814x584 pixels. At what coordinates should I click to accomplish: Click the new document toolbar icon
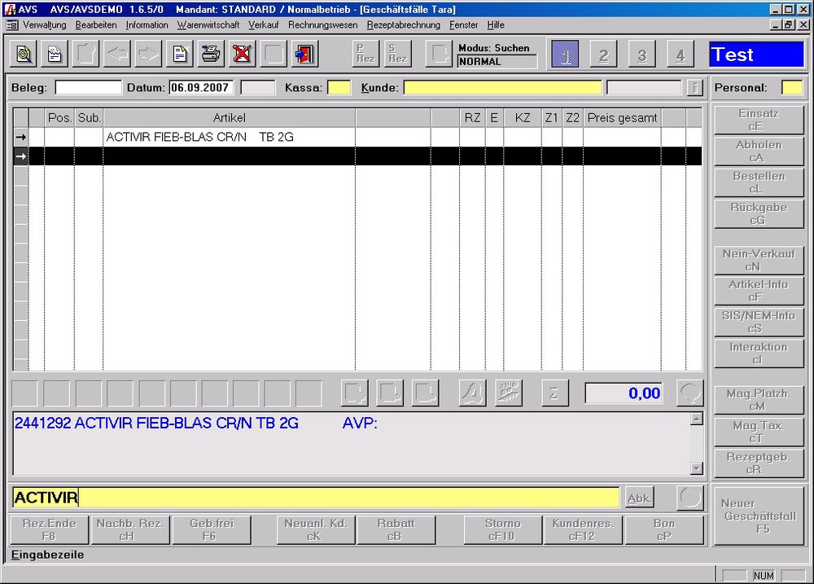(179, 55)
